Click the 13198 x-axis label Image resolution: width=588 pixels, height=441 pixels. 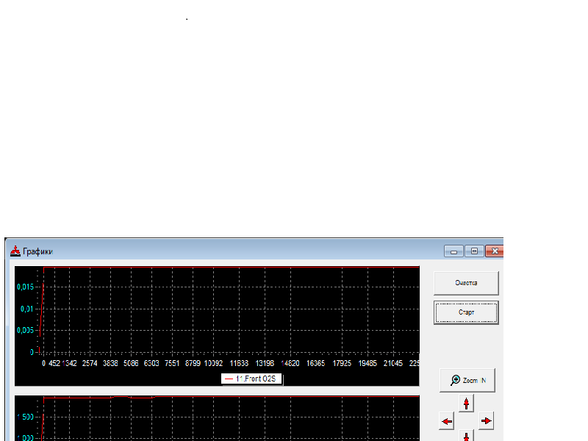pos(265,363)
